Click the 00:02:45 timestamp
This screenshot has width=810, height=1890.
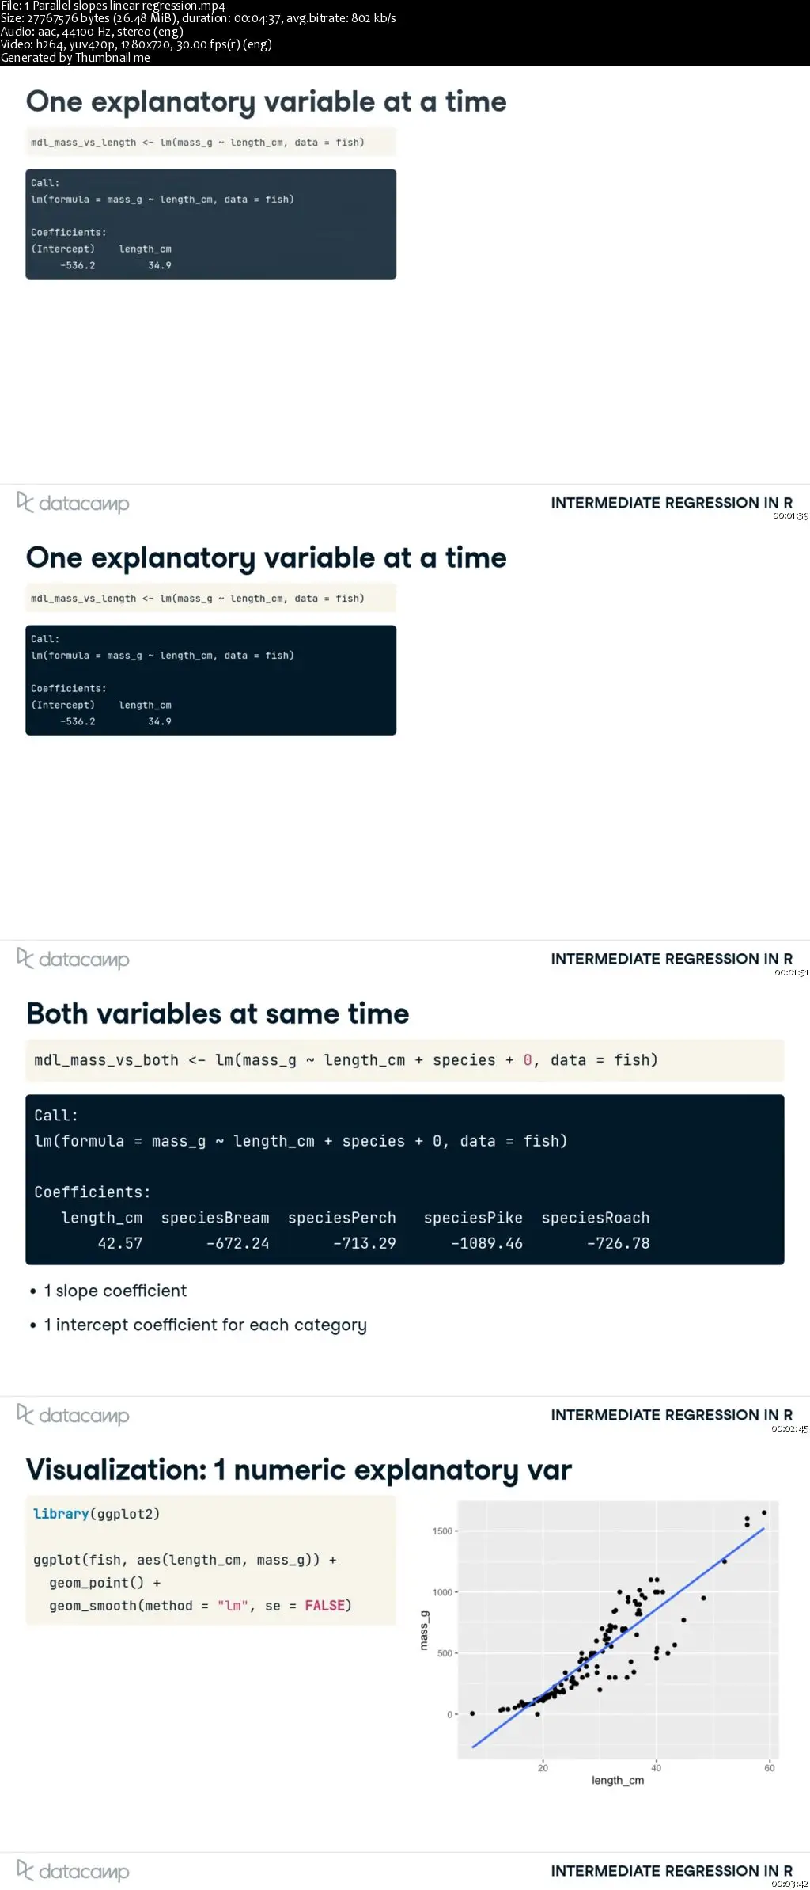click(790, 1428)
